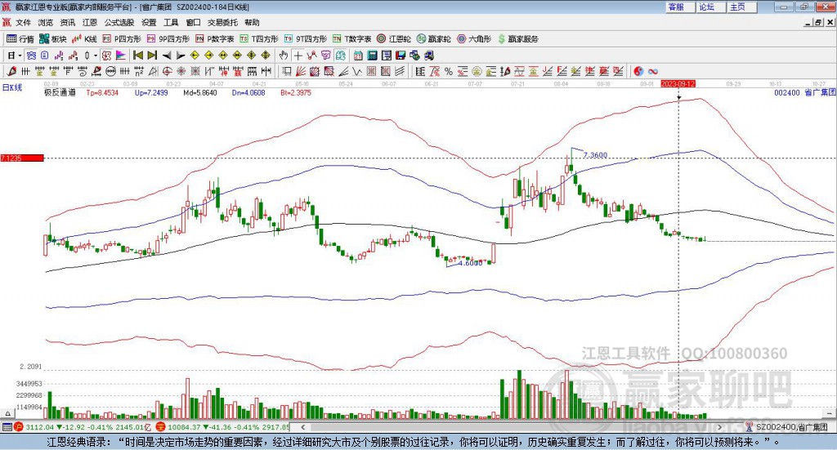Screen dimensions: 837x450
Task: Open the 交易委托 menu
Action: [222, 22]
